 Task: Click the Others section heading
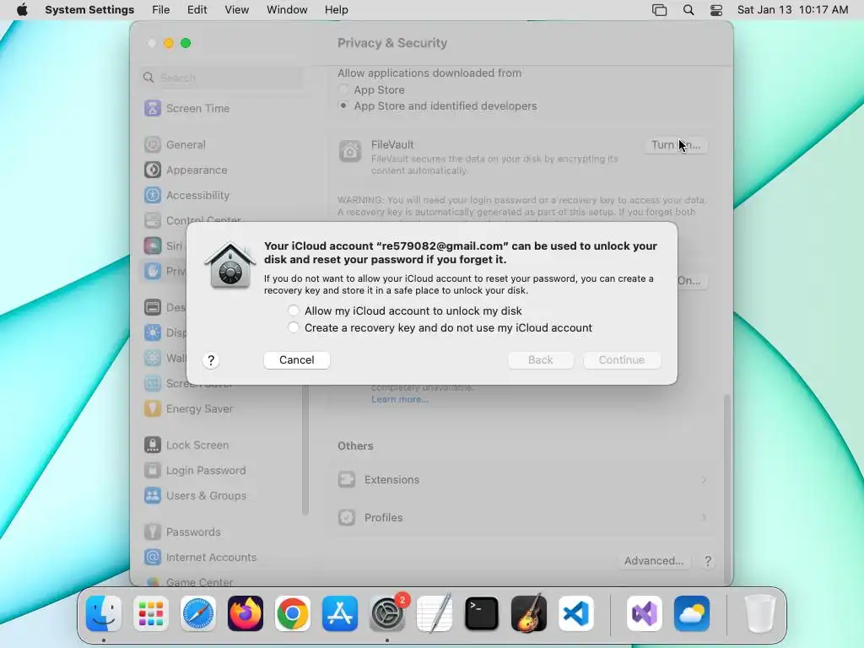[355, 445]
